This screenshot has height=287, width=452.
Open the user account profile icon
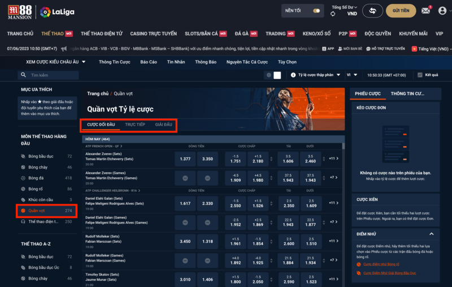[x=442, y=11]
